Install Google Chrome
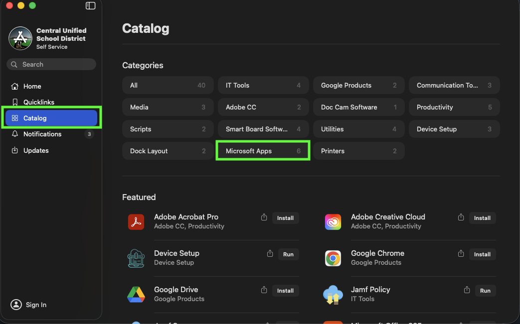This screenshot has height=324, width=520. click(x=483, y=254)
